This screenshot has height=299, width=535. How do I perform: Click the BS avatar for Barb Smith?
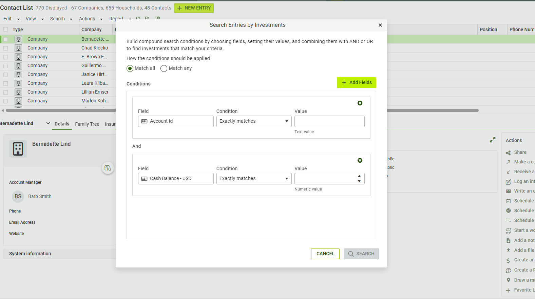coord(18,196)
